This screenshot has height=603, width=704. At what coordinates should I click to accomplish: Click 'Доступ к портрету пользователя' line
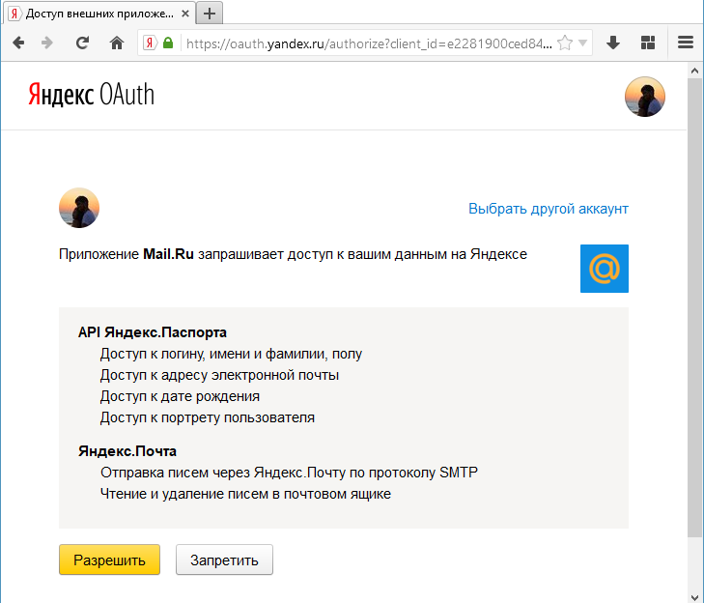coord(207,417)
